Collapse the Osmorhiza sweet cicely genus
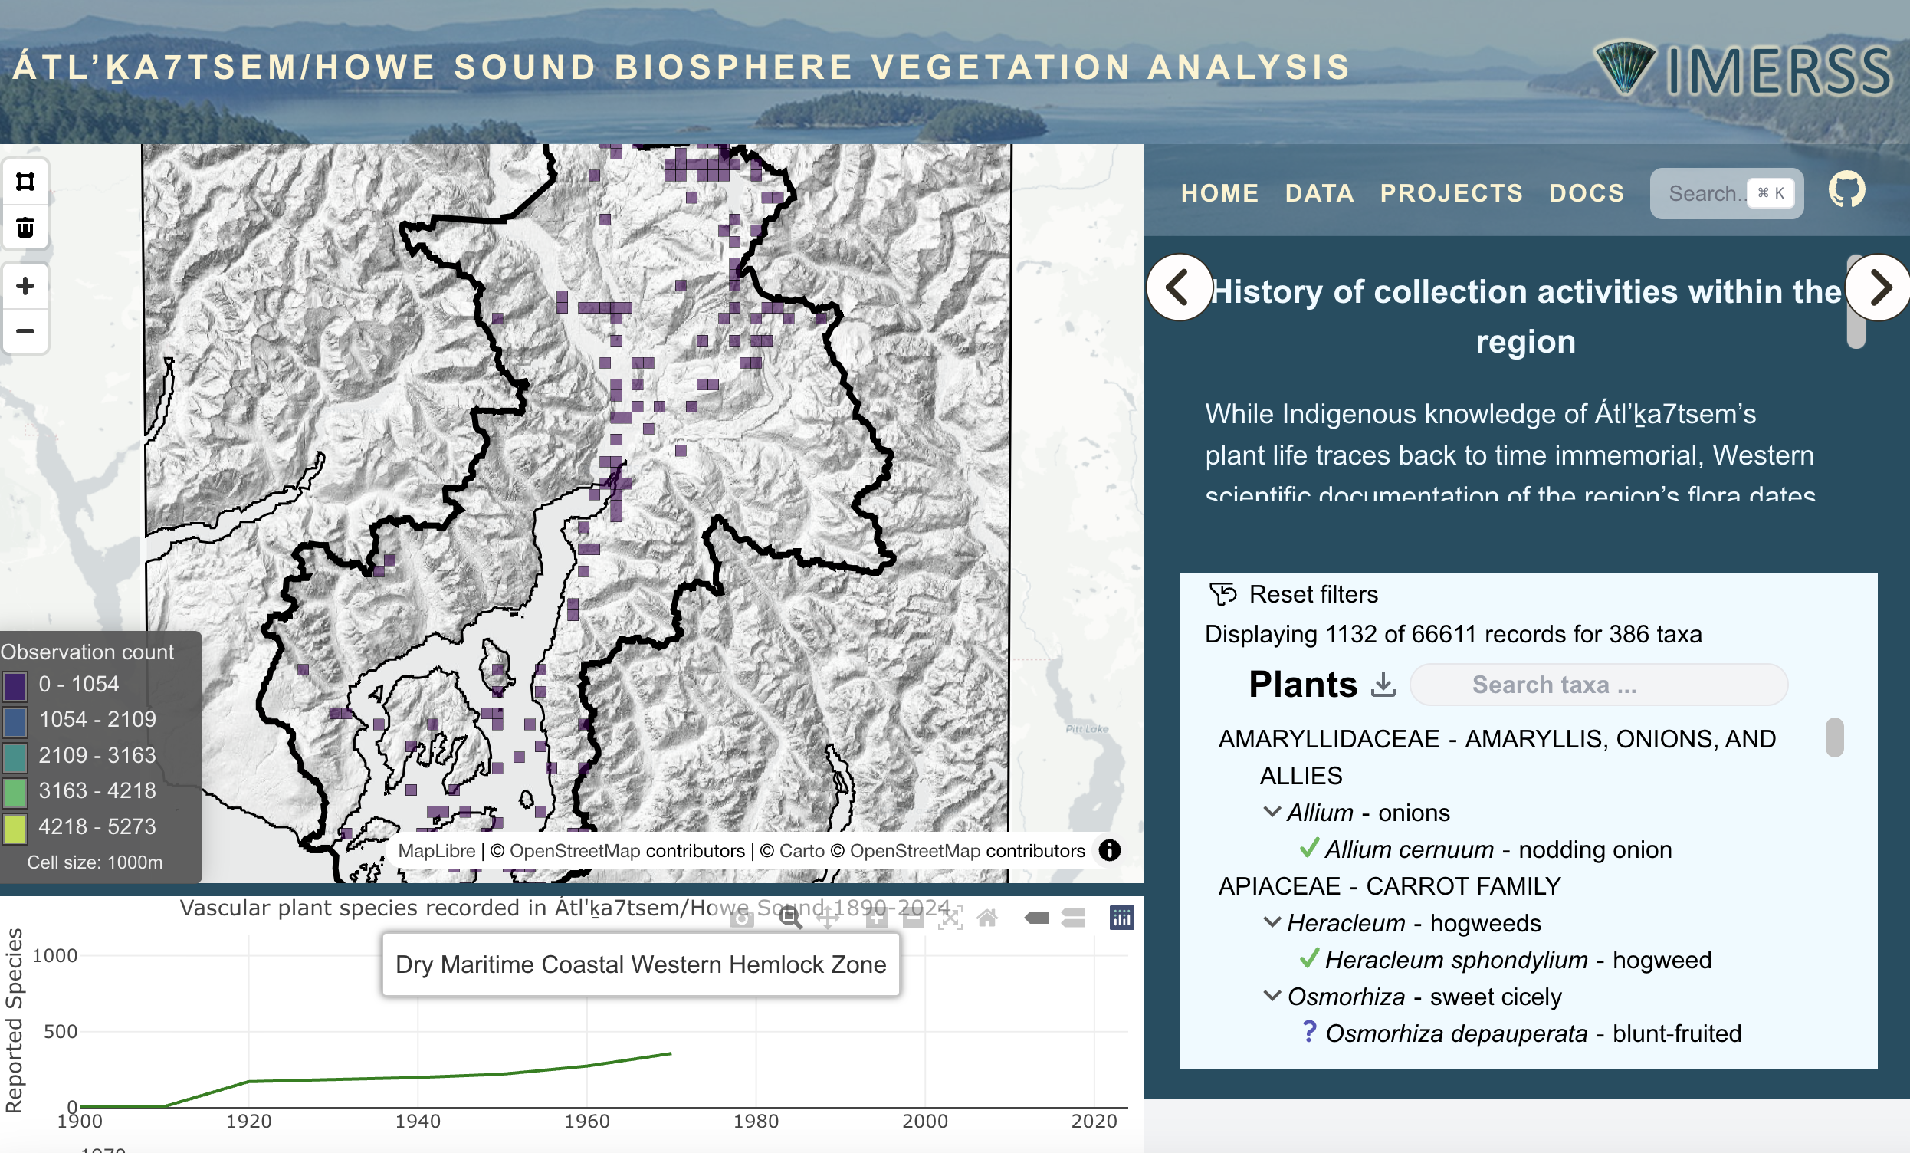1910x1153 pixels. coord(1272,996)
